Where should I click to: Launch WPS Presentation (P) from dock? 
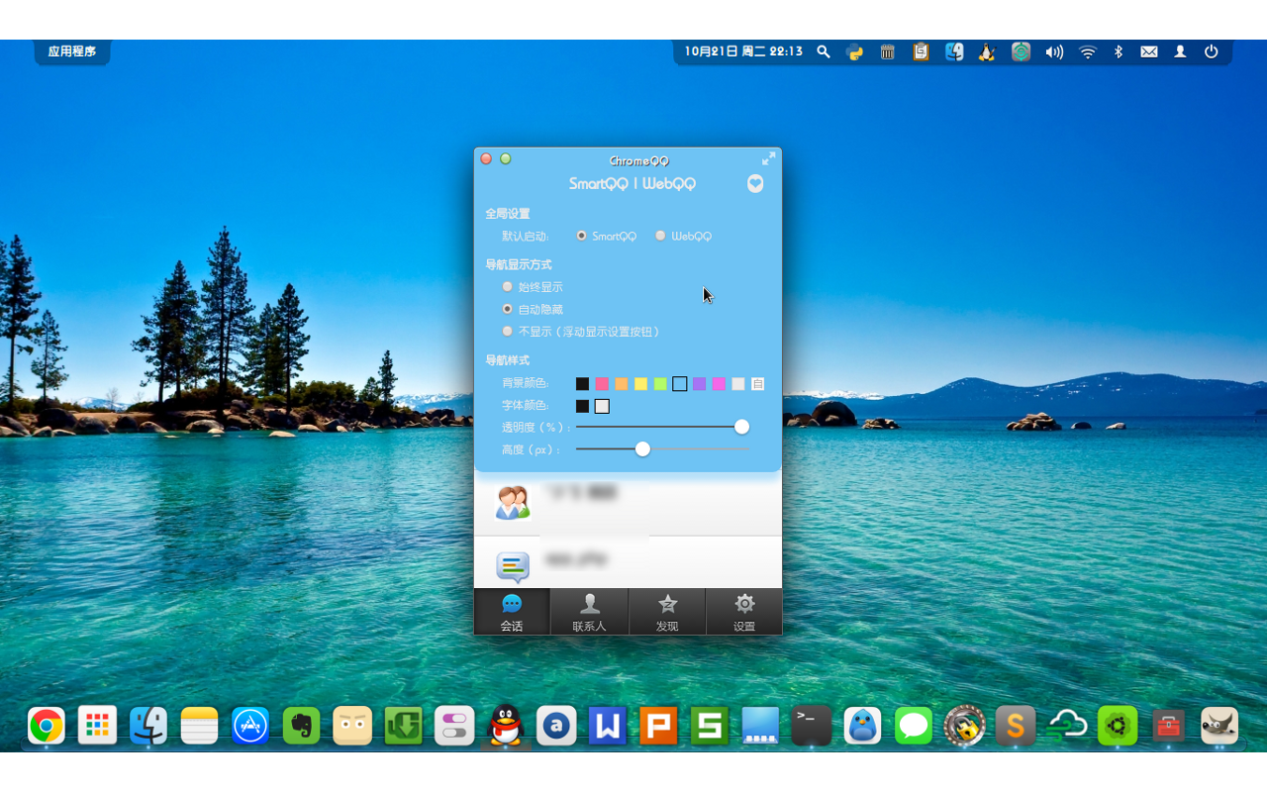(658, 726)
